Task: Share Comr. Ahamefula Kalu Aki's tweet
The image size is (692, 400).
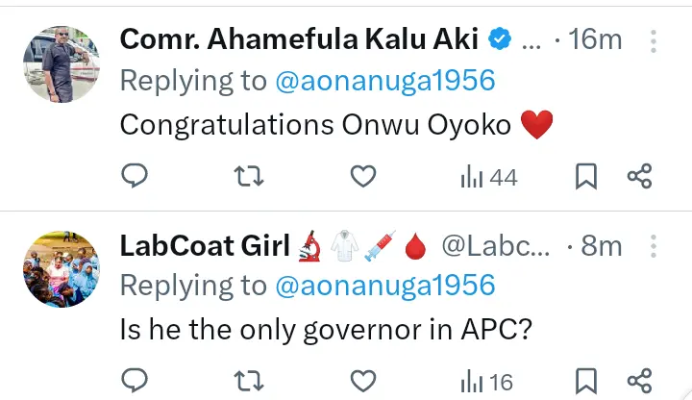Action: tap(640, 176)
